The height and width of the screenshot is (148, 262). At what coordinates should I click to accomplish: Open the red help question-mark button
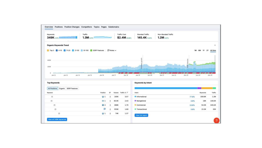coord(216,120)
